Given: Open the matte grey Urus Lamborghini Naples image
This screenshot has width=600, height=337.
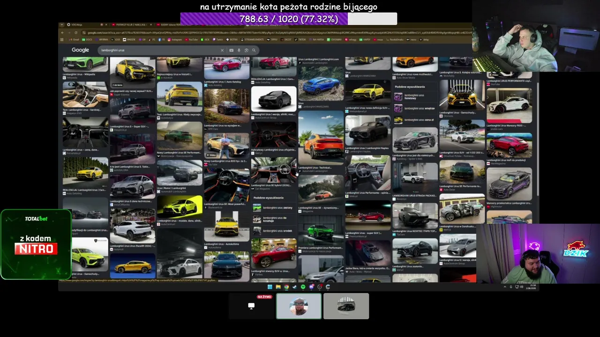Looking at the screenshot, I should pos(368,131).
